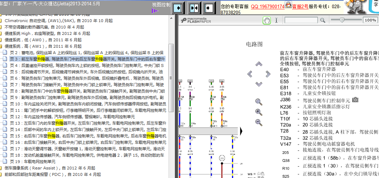The width and height of the screenshot is (379, 178).
Task: Select the FlashPaper hand pan tool
Action: tap(267, 20)
